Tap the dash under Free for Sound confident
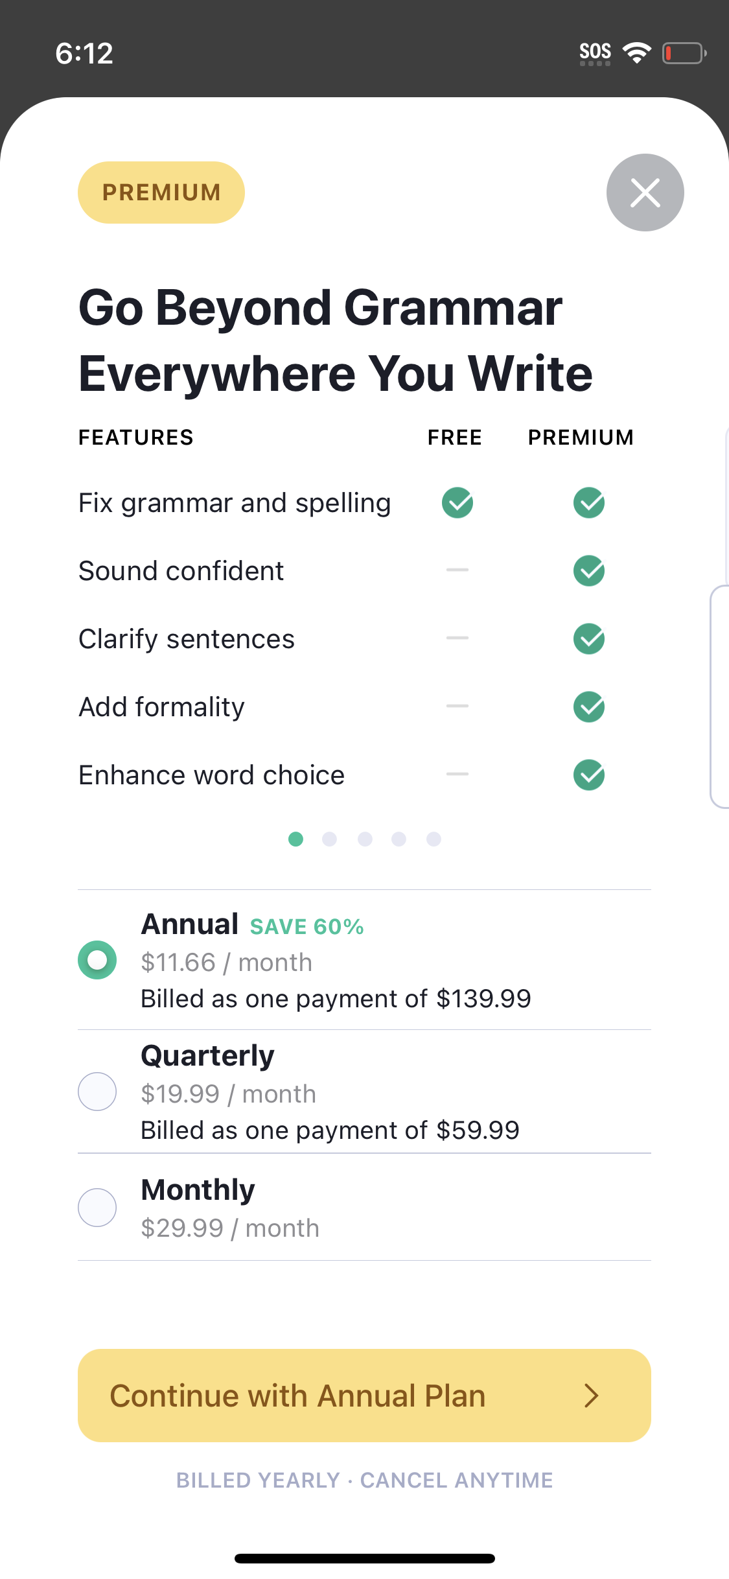Image resolution: width=729 pixels, height=1579 pixels. (457, 570)
